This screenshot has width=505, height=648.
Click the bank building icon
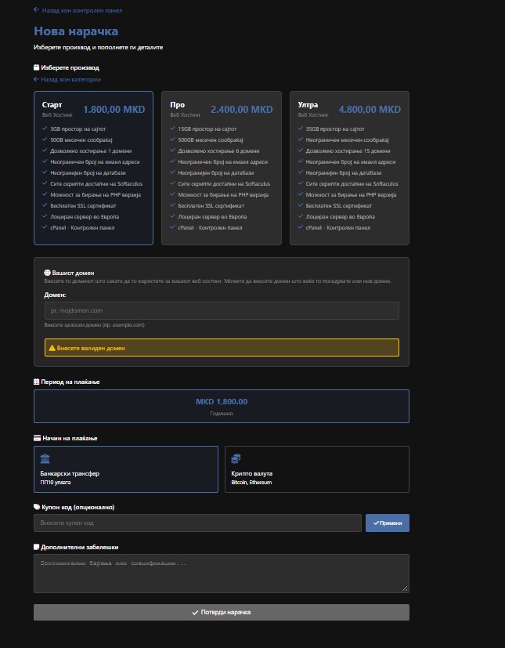pos(45,458)
